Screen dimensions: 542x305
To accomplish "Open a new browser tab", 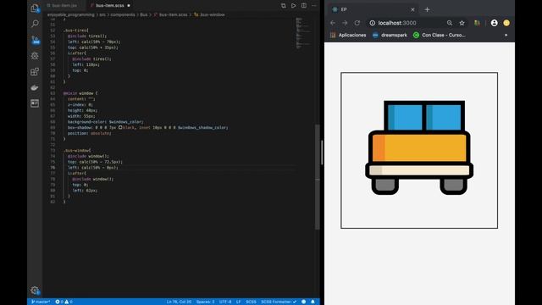I will click(427, 9).
